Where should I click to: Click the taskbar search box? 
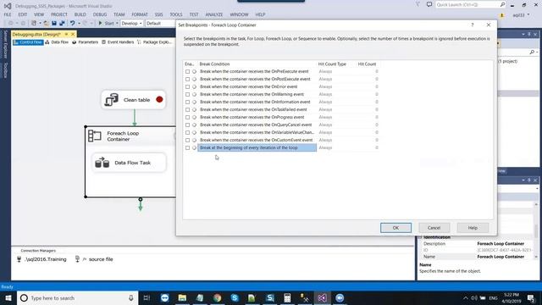click(x=77, y=297)
